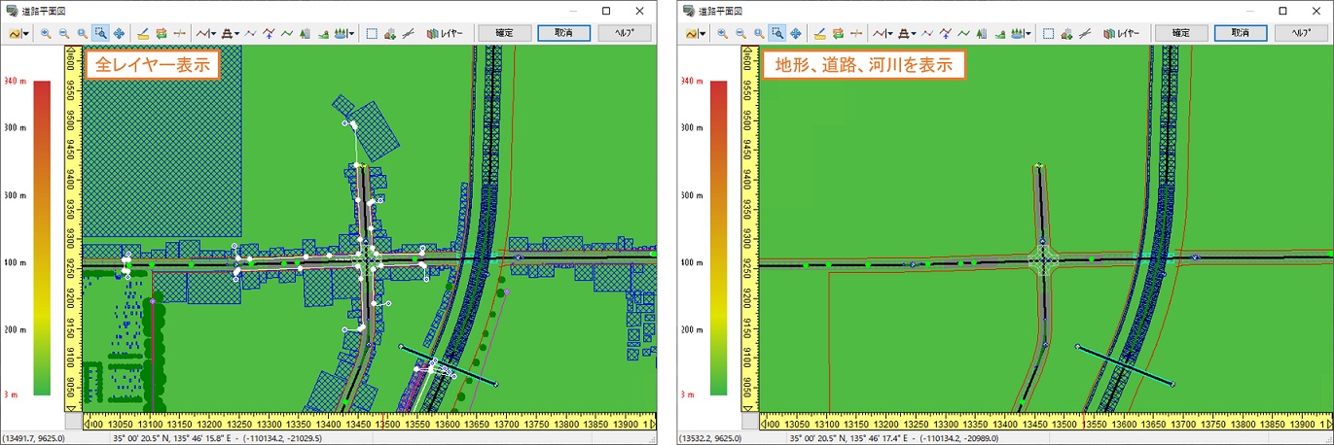1334x445 pixels.
Task: Click the zoom in magnifier in left window
Action: tap(45, 33)
